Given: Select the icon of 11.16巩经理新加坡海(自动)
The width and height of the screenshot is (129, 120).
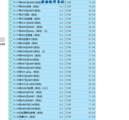Looking at the screenshot, I should [11, 113].
